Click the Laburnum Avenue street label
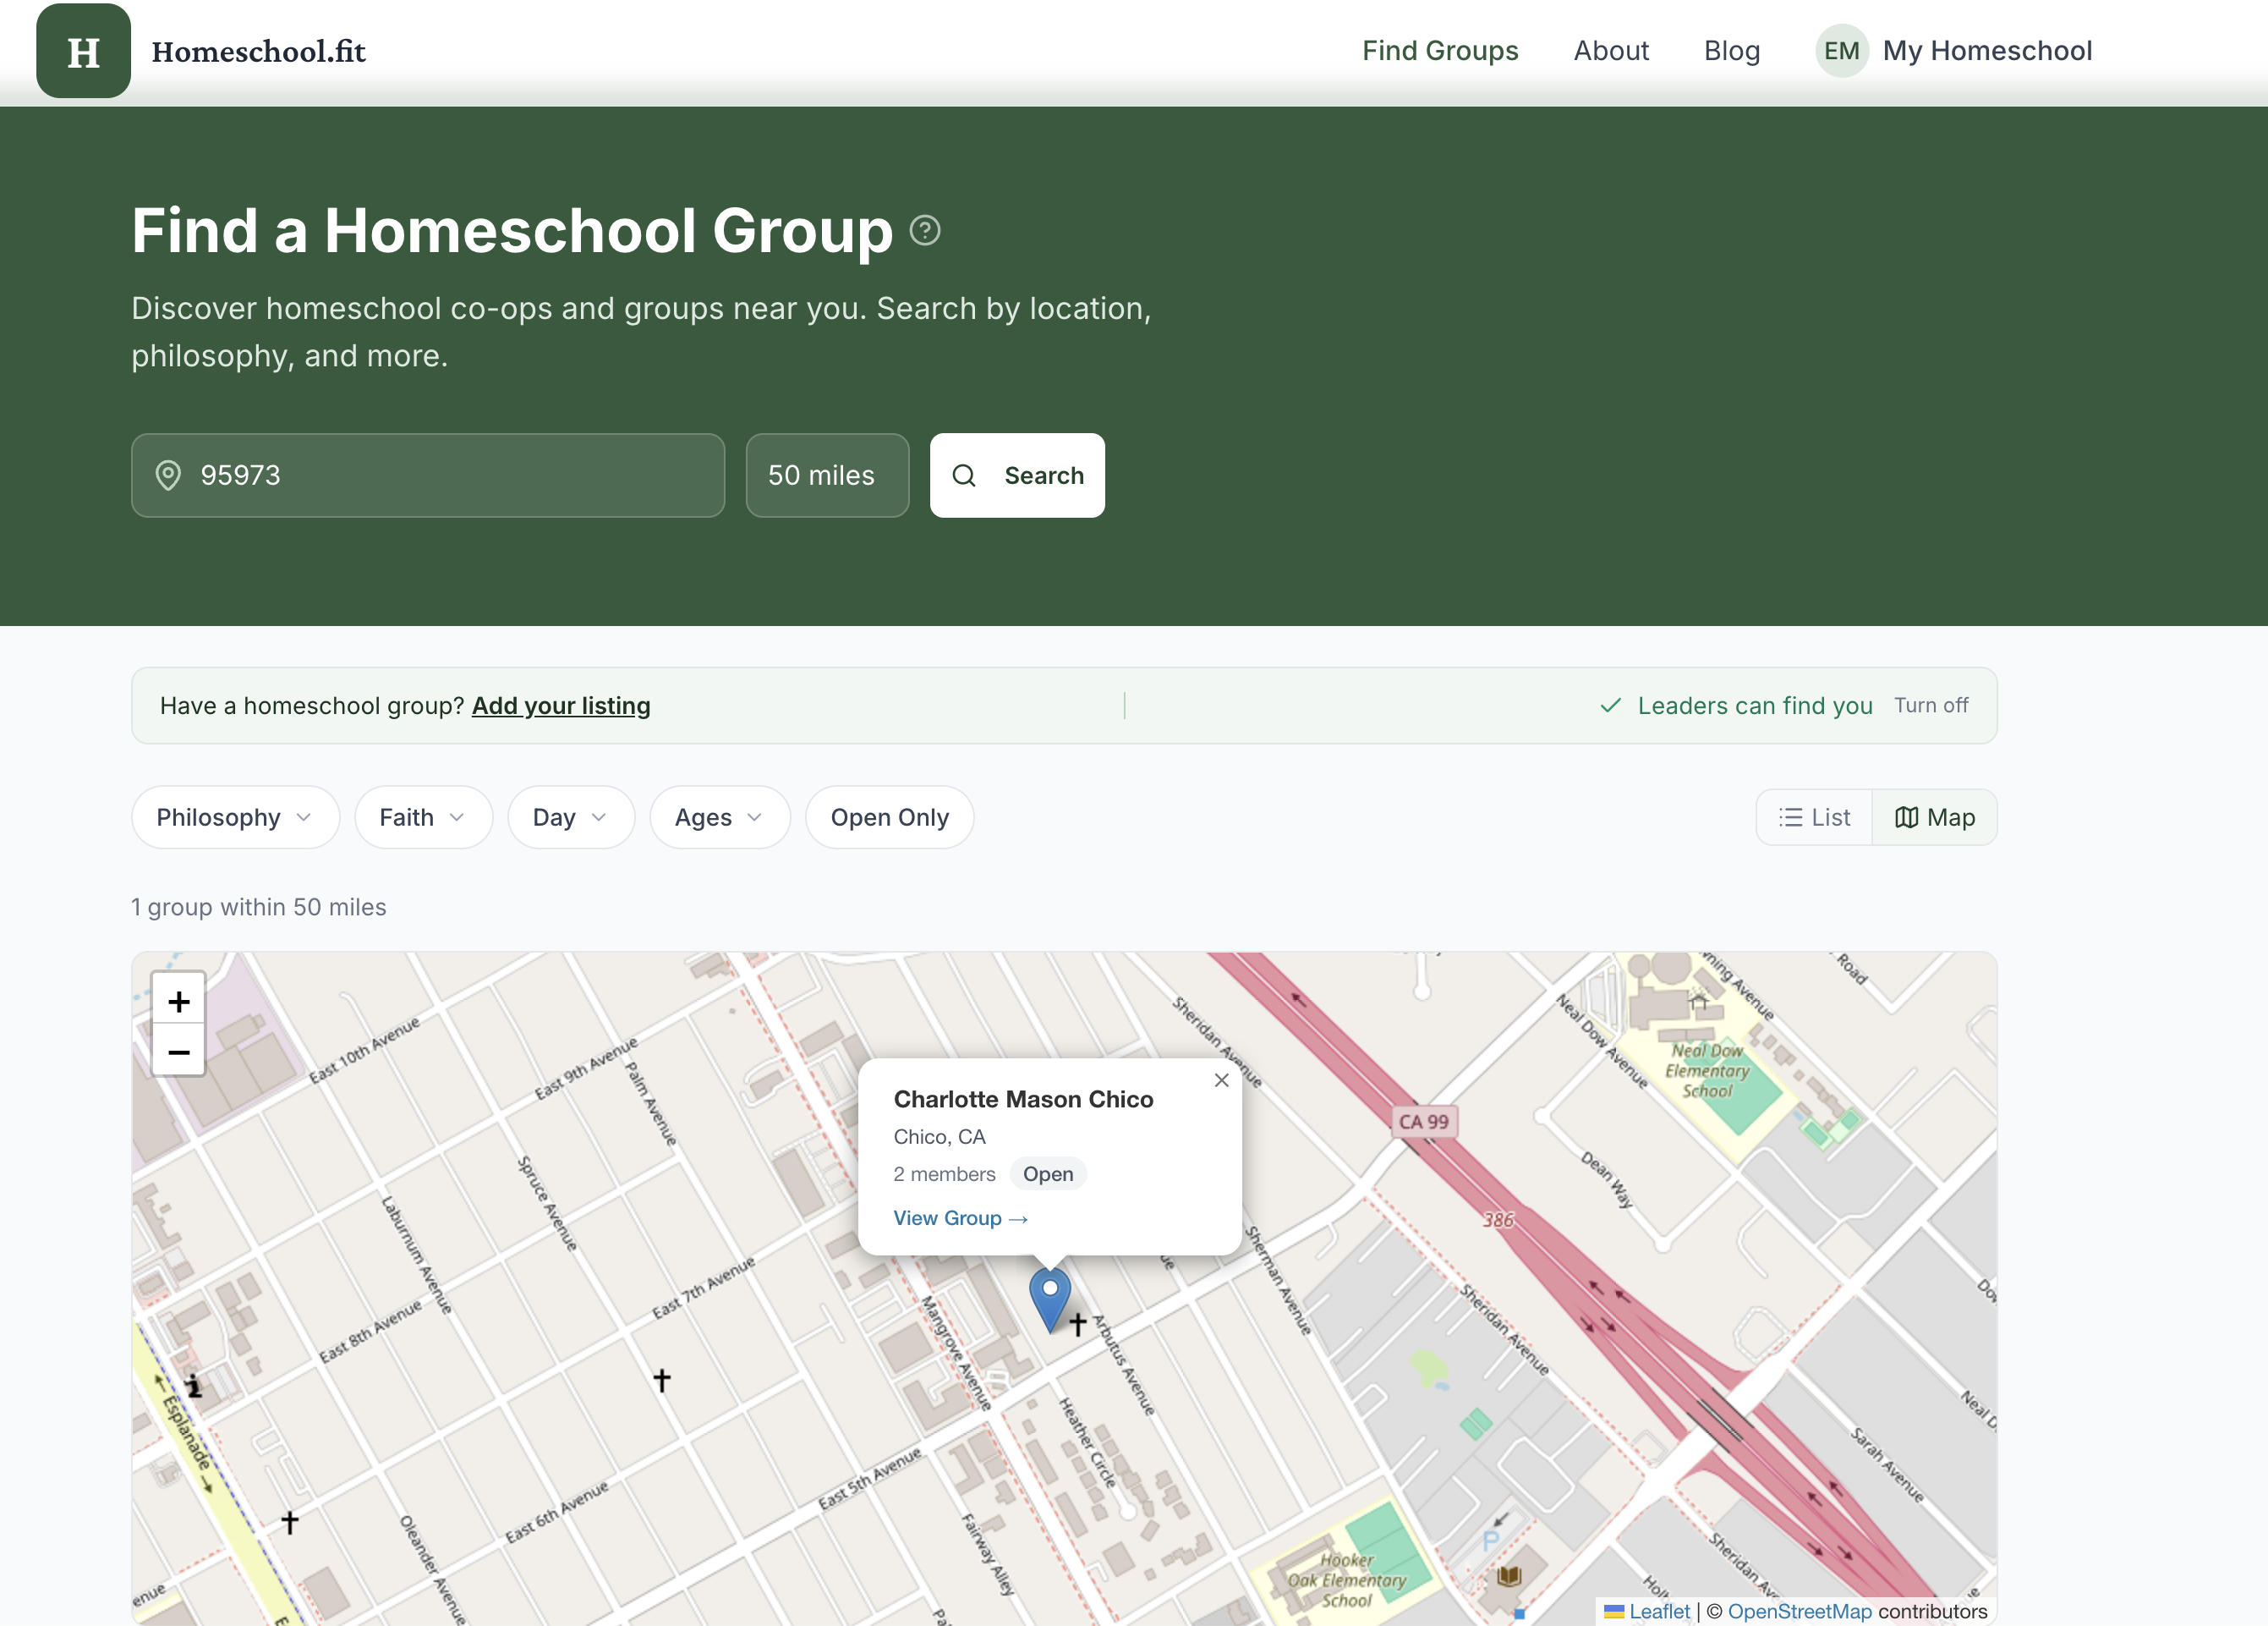Viewport: 2268px width, 1626px height. click(417, 1255)
